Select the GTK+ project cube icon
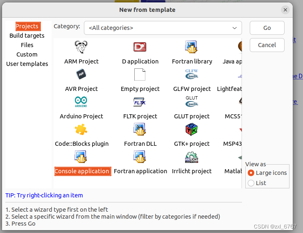303x233 pixels. click(191, 129)
